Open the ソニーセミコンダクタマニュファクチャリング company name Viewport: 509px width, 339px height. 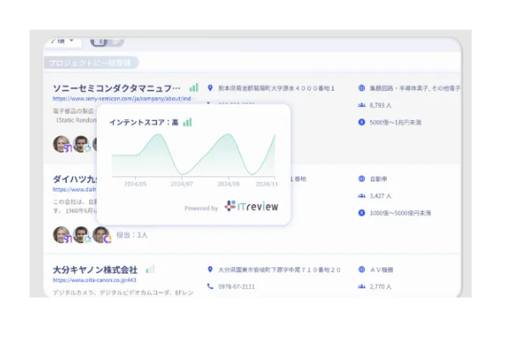coord(116,87)
